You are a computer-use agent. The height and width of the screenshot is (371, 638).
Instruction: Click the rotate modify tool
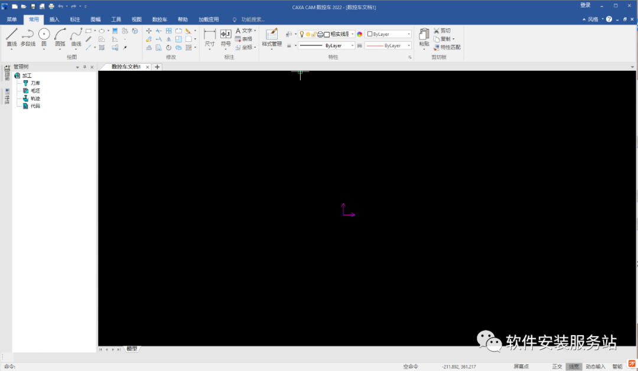tap(168, 48)
